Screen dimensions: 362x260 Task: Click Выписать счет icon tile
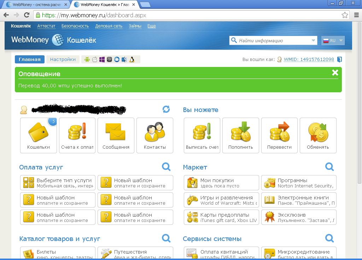tap(202, 135)
